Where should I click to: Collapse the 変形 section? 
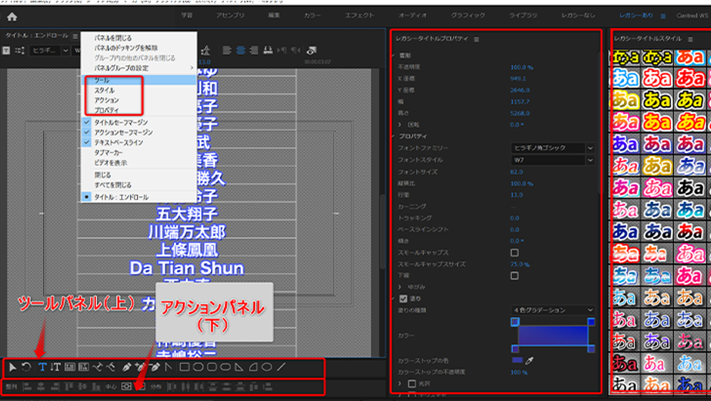393,55
